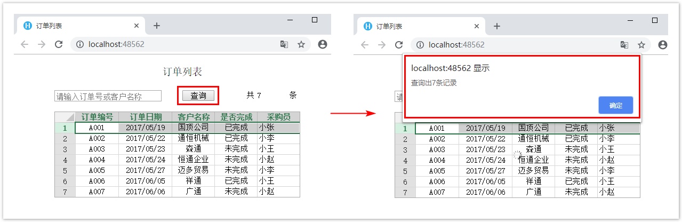Image resolution: width=682 pixels, height=222 pixels.
Task: Focus the order number search field in left window
Action: (x=108, y=96)
